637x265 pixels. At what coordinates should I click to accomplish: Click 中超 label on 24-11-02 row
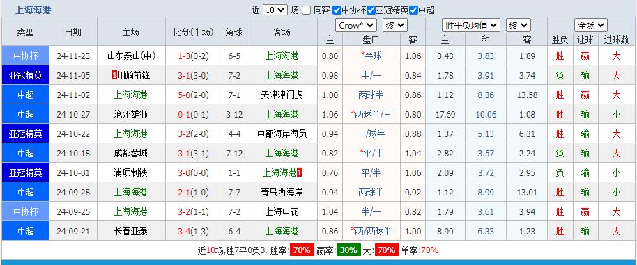(x=25, y=95)
